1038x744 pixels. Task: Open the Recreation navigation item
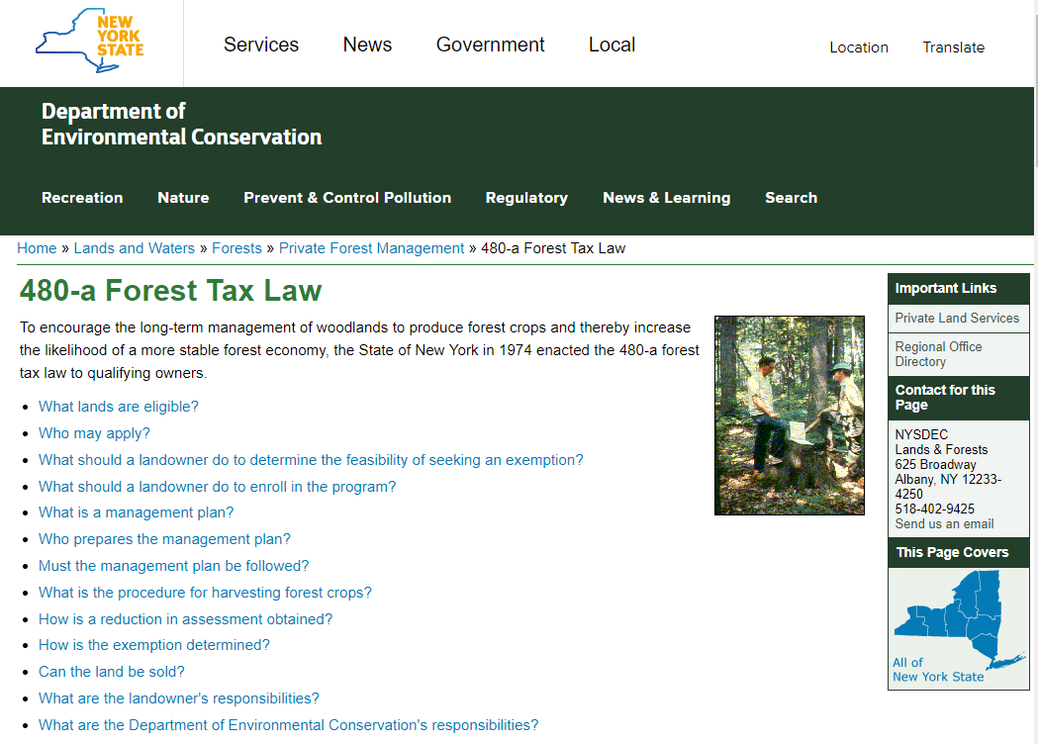82,198
